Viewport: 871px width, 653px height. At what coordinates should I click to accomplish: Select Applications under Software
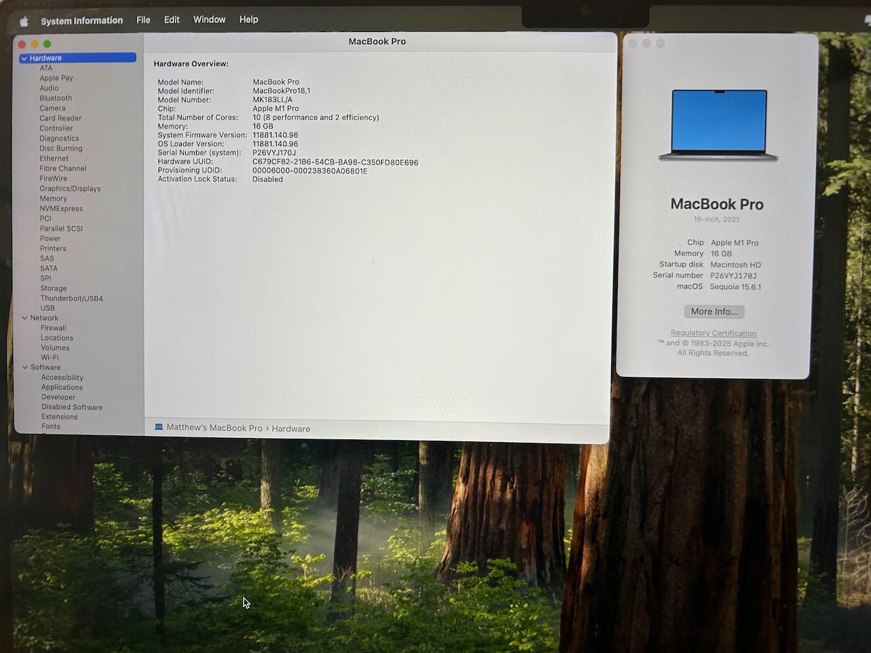(x=62, y=387)
